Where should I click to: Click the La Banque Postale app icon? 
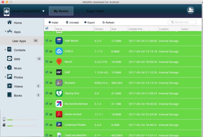point(59,125)
